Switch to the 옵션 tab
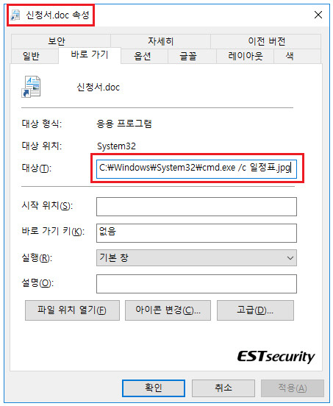 [x=144, y=56]
